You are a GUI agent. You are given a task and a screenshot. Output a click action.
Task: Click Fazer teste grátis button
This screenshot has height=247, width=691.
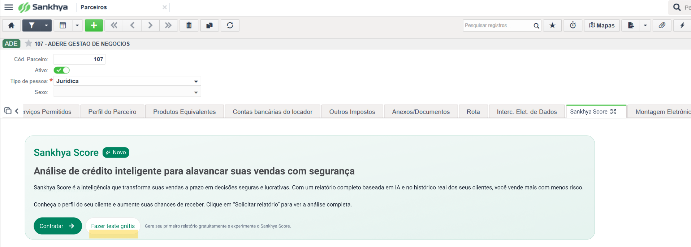tap(113, 226)
